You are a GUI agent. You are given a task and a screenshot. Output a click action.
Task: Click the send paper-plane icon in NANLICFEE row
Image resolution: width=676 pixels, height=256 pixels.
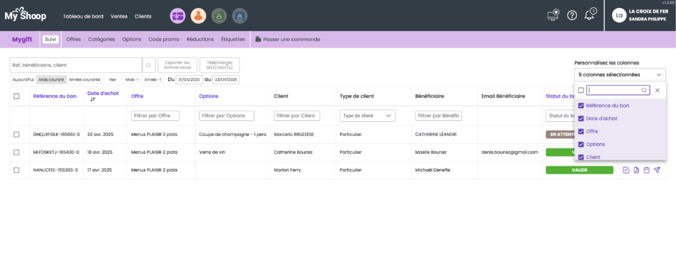coord(657,170)
